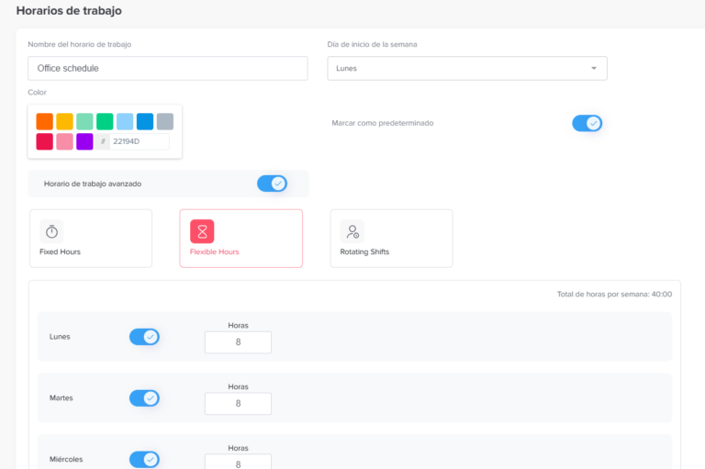Click the Horario de trabajo avanzado label
The height and width of the screenshot is (469, 705).
click(93, 184)
